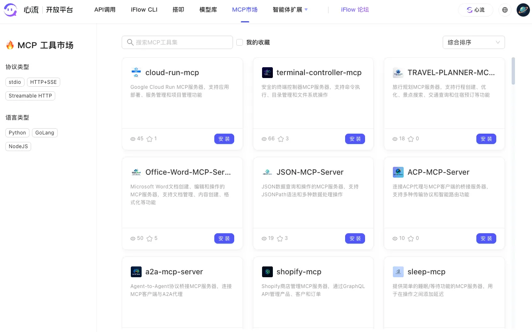This screenshot has width=532, height=332.
Task: Toggle the Python language filter
Action: tap(17, 133)
